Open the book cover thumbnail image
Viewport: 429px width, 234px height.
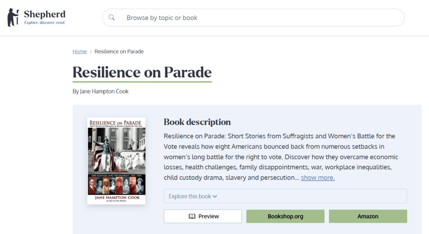pos(116,161)
